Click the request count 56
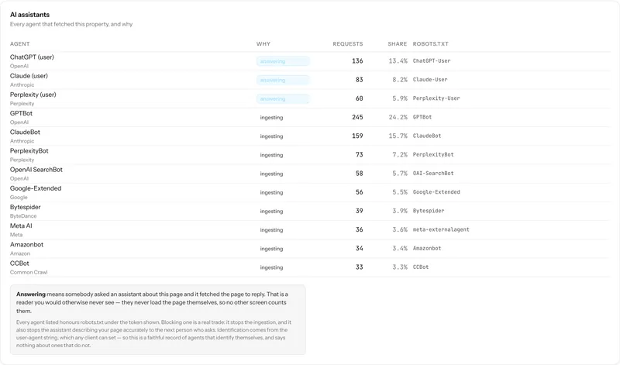 [360, 192]
